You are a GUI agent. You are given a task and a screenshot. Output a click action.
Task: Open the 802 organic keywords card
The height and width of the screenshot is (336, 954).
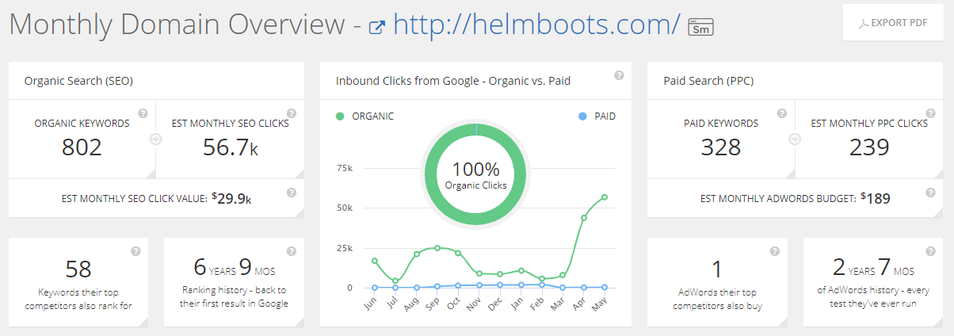click(x=82, y=139)
